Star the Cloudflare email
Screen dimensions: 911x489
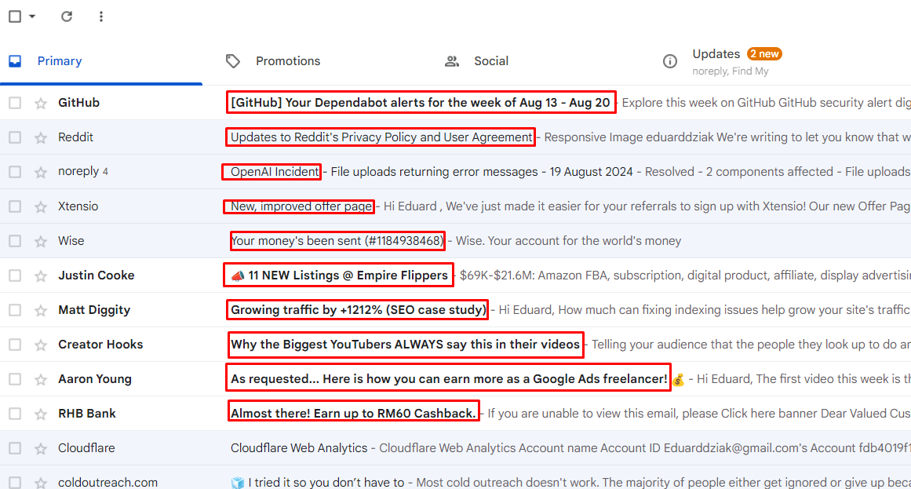coord(41,448)
